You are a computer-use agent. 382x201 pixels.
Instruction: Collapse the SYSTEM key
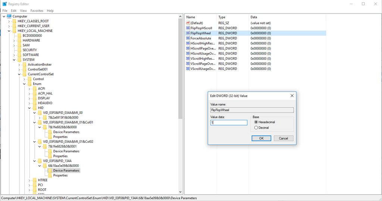(14, 60)
